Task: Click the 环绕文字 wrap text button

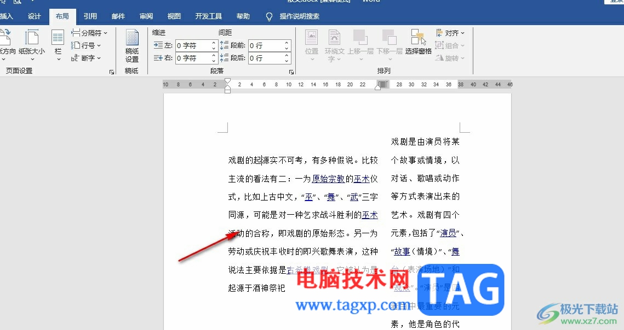Action: point(334,45)
